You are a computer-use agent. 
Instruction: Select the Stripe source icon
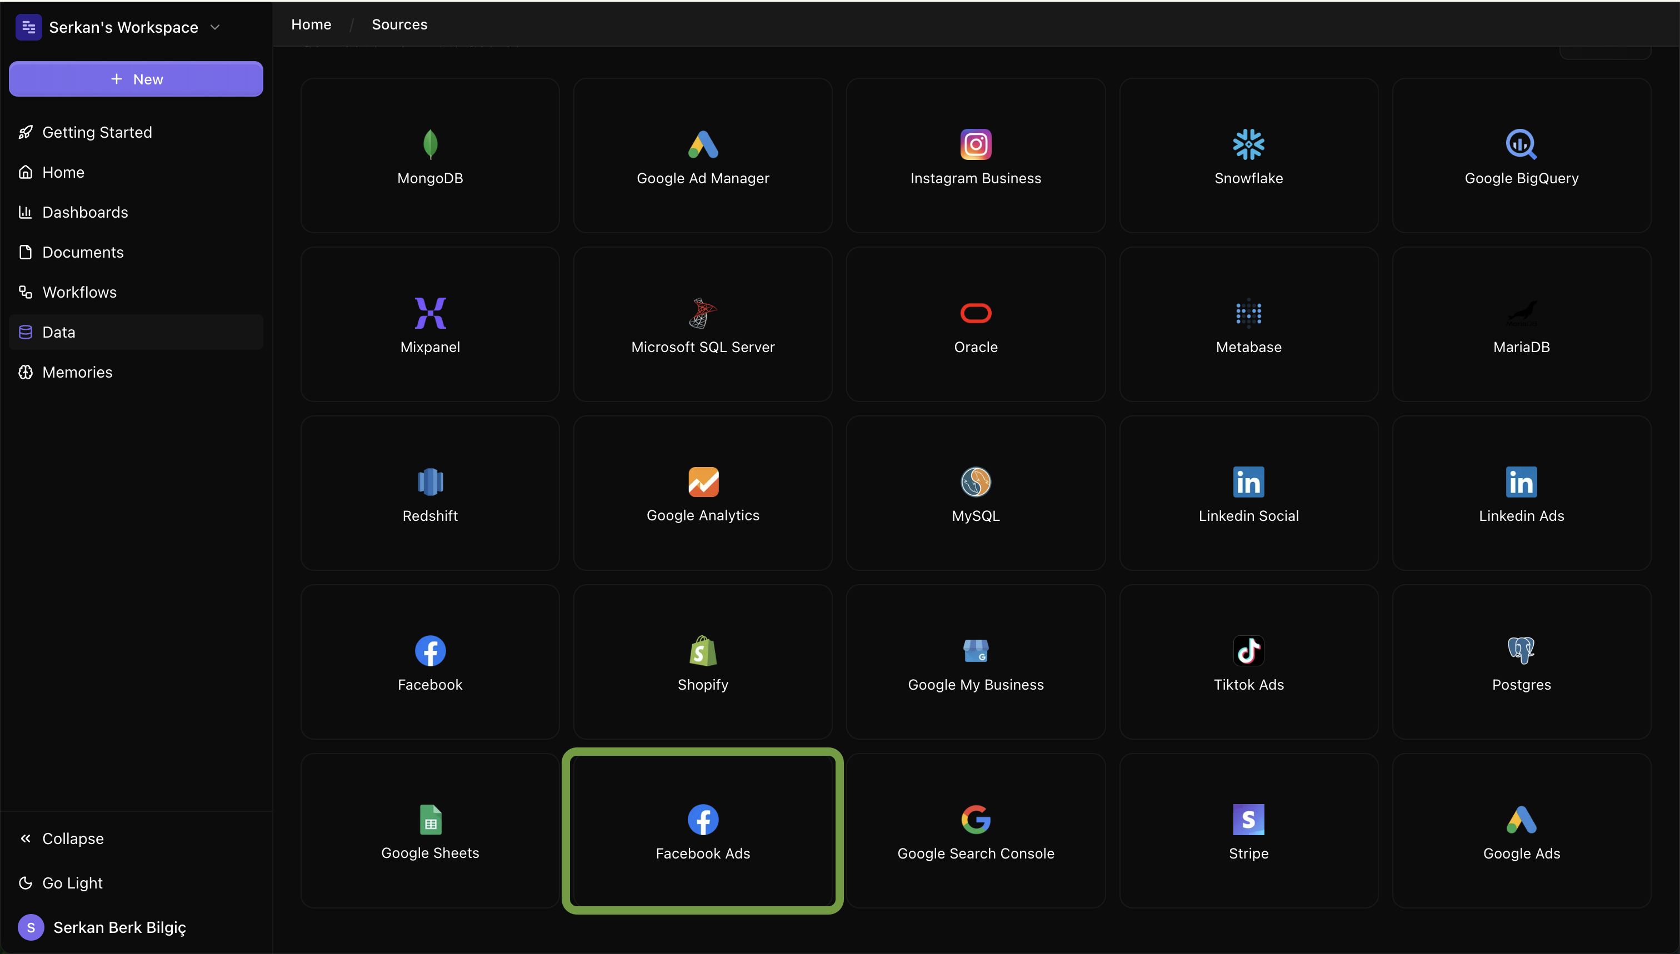tap(1248, 820)
